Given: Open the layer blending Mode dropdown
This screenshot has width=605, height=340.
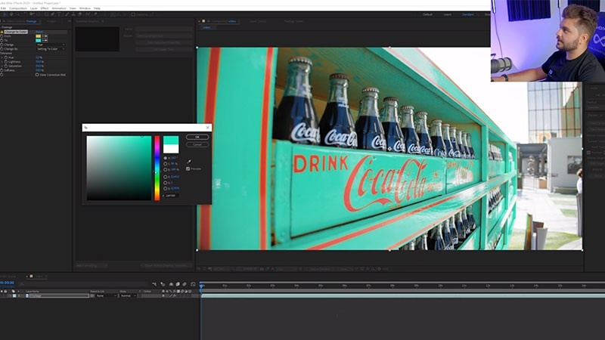Looking at the screenshot, I should click(x=125, y=295).
